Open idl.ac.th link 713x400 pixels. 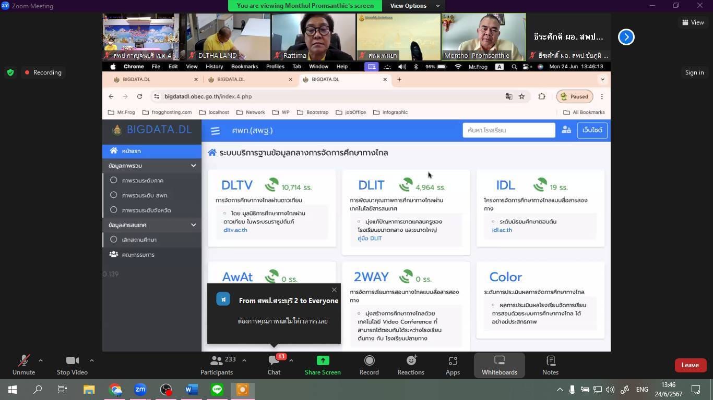[502, 230]
